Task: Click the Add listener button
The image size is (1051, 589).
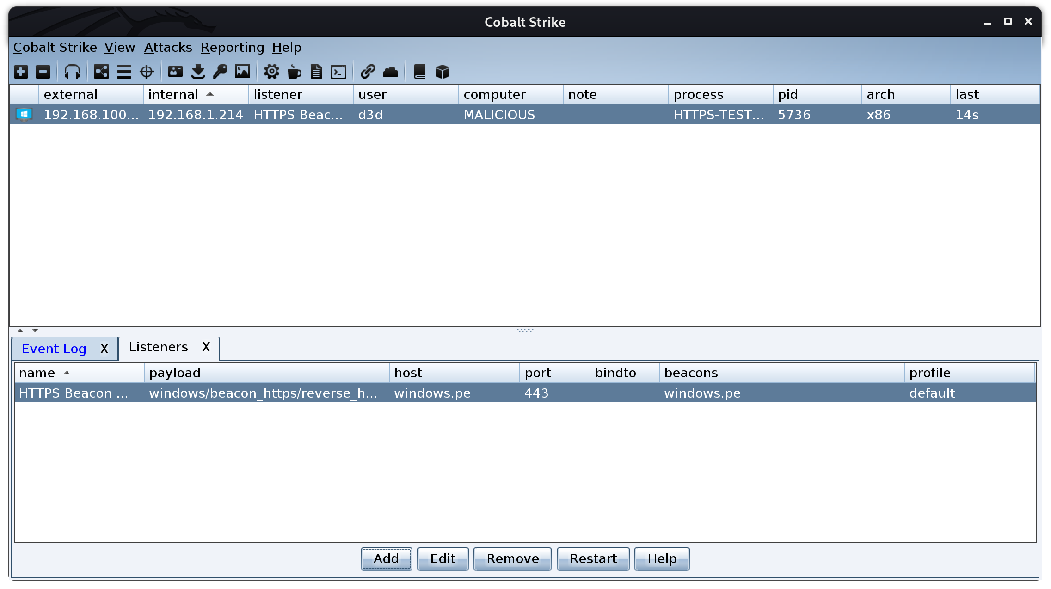Action: 386,559
